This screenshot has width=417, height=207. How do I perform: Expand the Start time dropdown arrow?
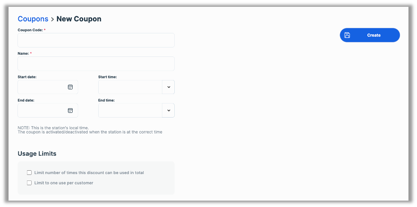pos(168,87)
